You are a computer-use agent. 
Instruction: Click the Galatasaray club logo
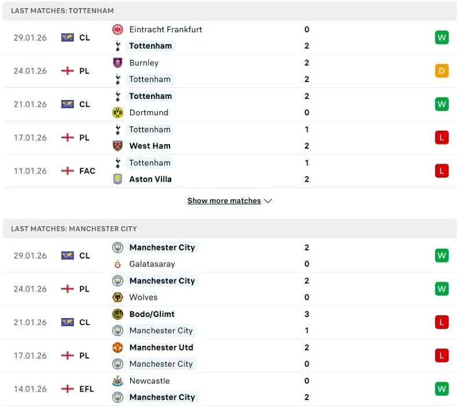click(x=117, y=264)
